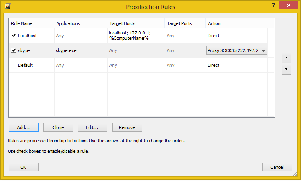Confirm with the OK button
The image size is (301, 182).
click(x=23, y=167)
